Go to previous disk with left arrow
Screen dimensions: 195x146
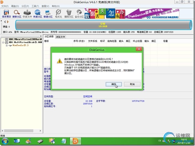tap(5, 22)
